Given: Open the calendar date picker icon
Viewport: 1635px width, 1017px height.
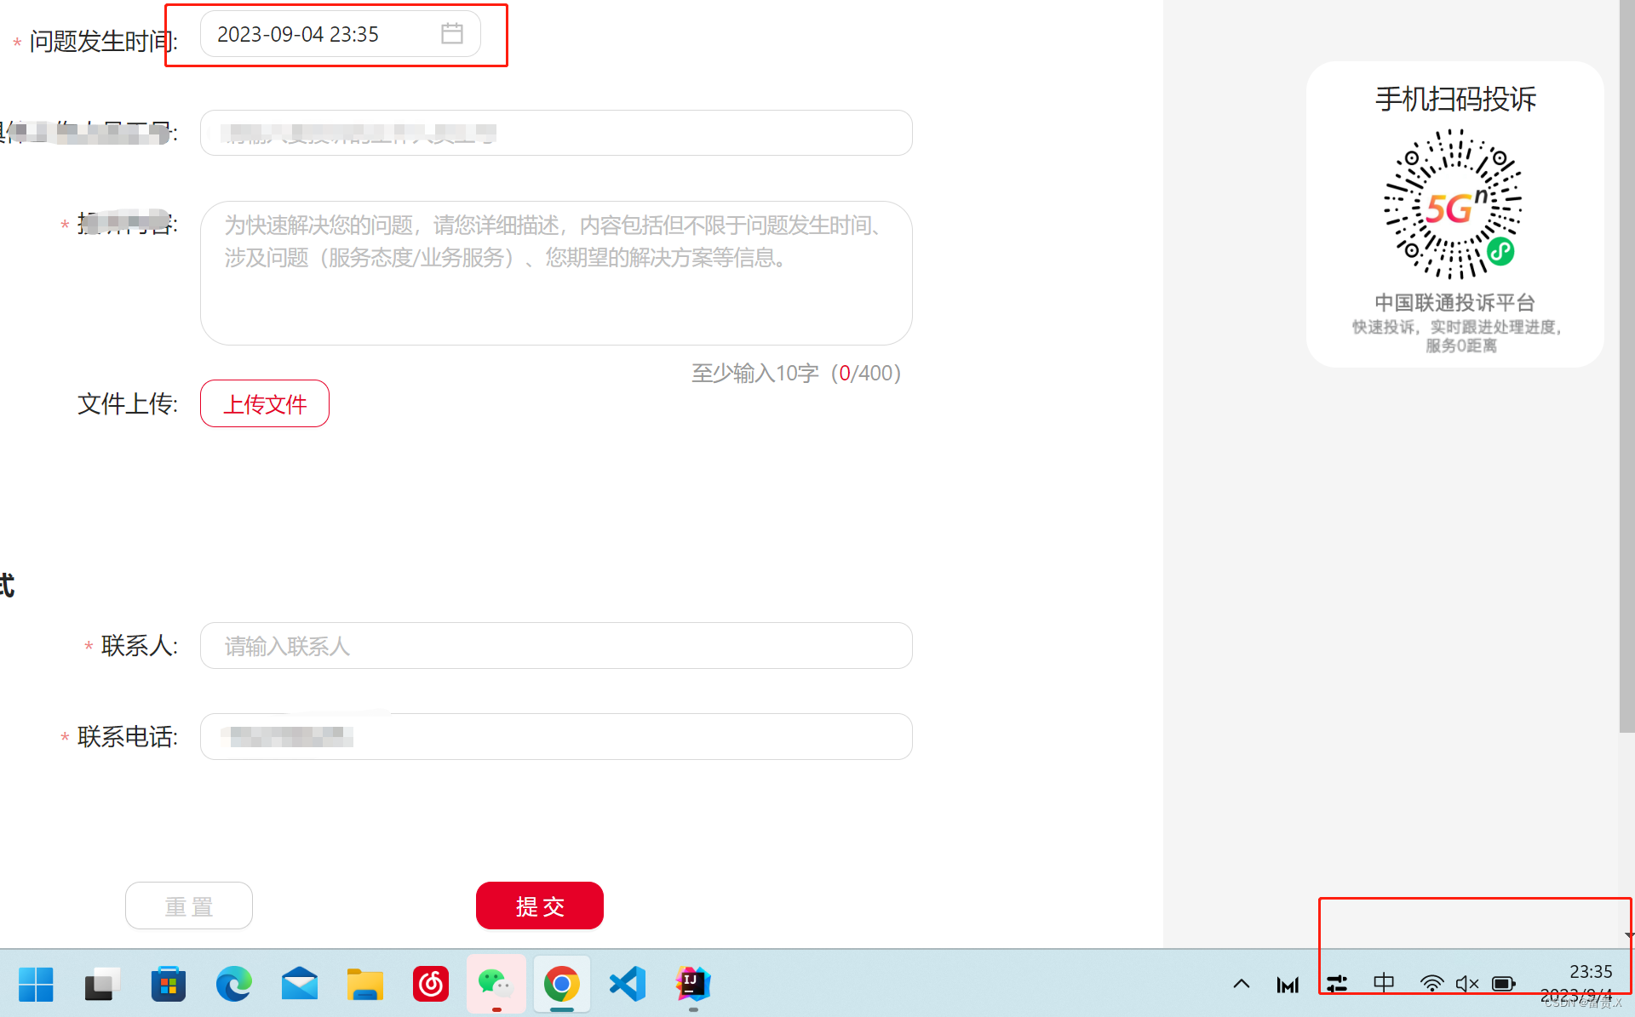Looking at the screenshot, I should [451, 34].
